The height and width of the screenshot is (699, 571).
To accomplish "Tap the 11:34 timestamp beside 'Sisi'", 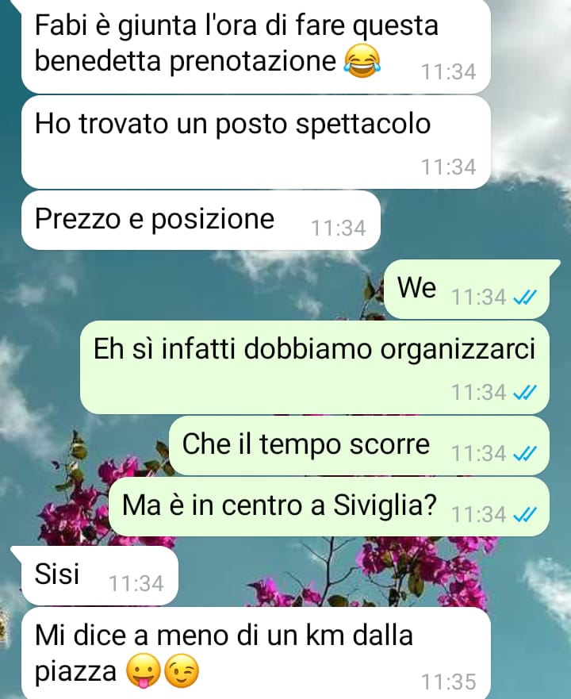I will (x=136, y=583).
